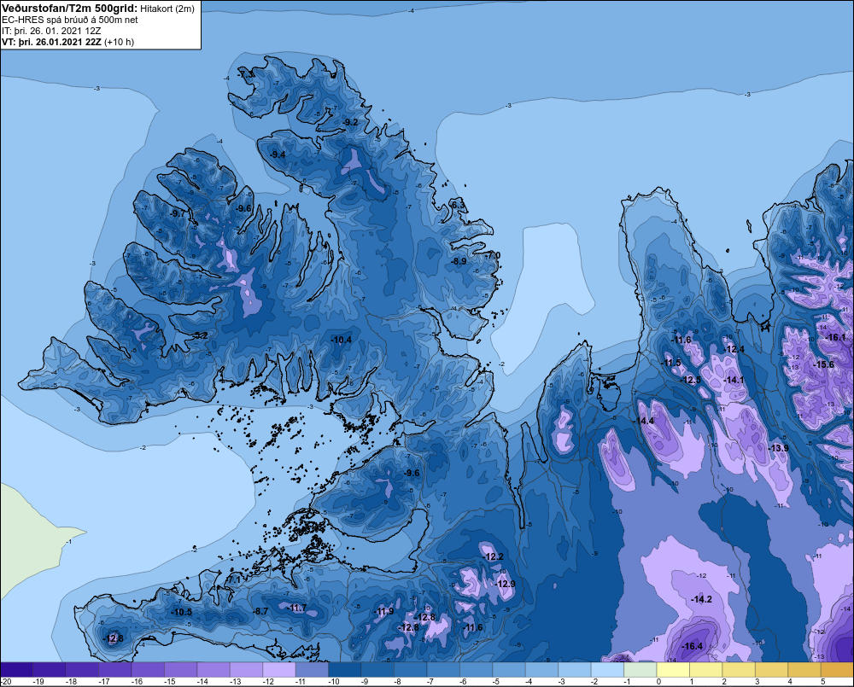The width and height of the screenshot is (854, 687).
Task: Click the '-14.1' temperature label
Action: 734,380
